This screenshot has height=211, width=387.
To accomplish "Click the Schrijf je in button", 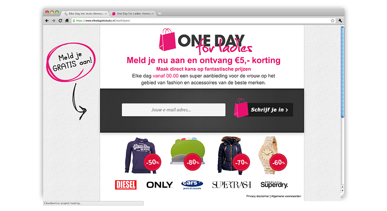I will coord(263,110).
